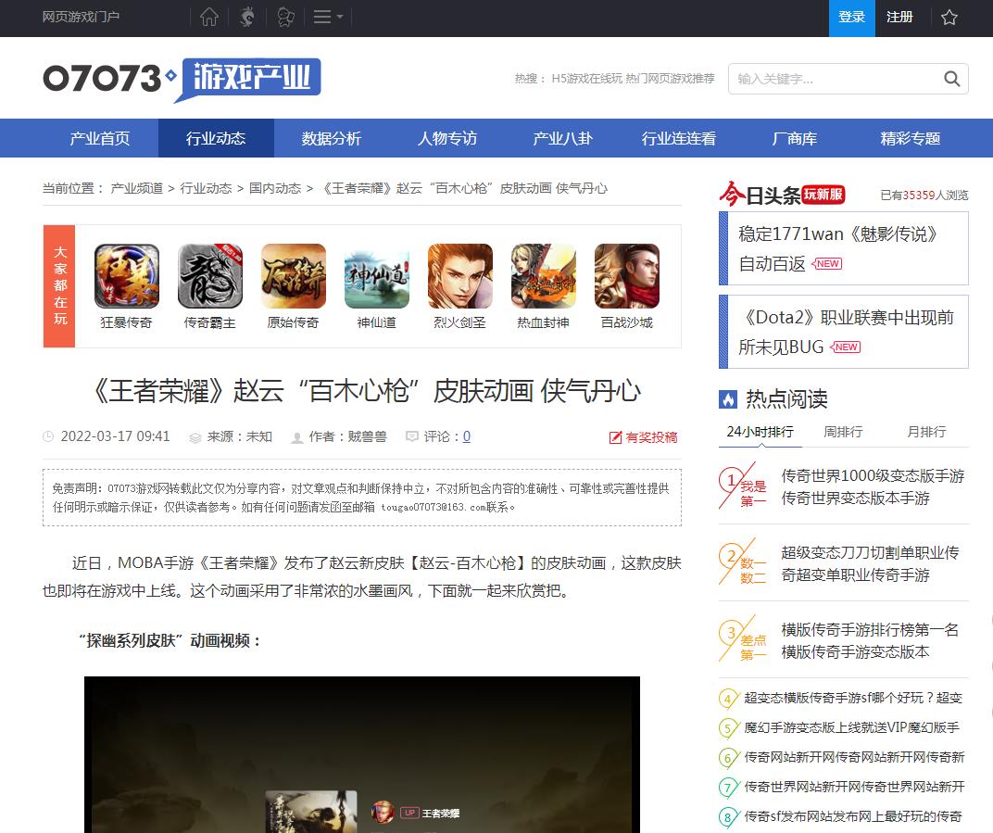The image size is (993, 833).
Task: Open headline 《Dota2》职业联赛中出现前所未见BUG
Action: pyautogui.click(x=846, y=332)
